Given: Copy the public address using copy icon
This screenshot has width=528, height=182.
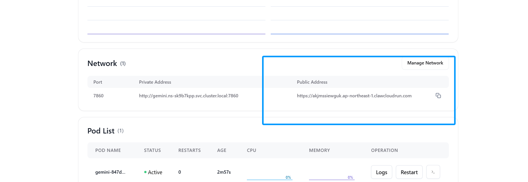Looking at the screenshot, I should coord(438,96).
